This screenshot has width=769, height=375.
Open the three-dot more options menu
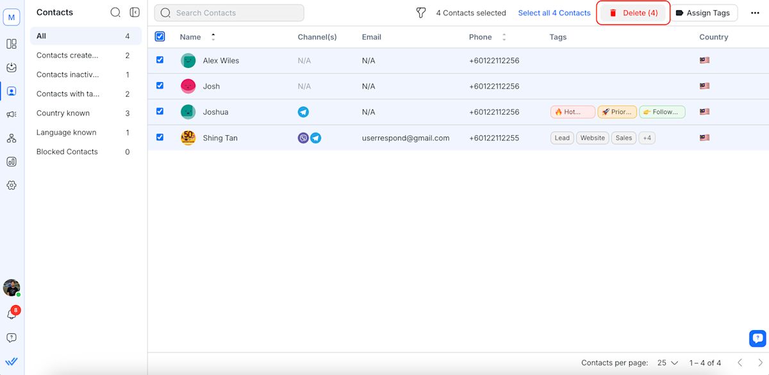tap(755, 13)
